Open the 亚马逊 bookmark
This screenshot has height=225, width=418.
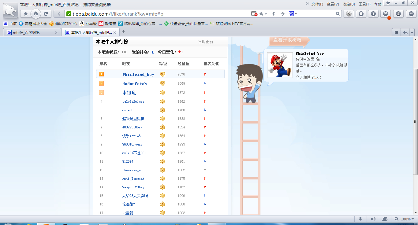(x=88, y=24)
